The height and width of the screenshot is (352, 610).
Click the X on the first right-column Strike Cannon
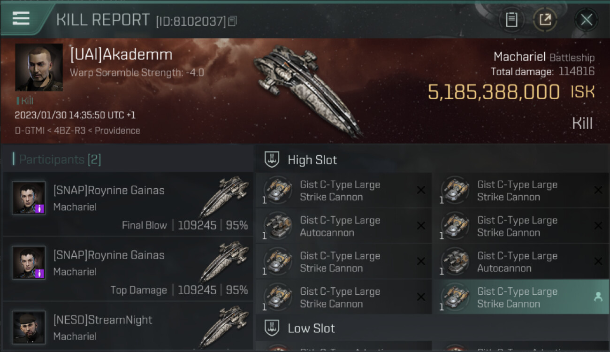(598, 190)
